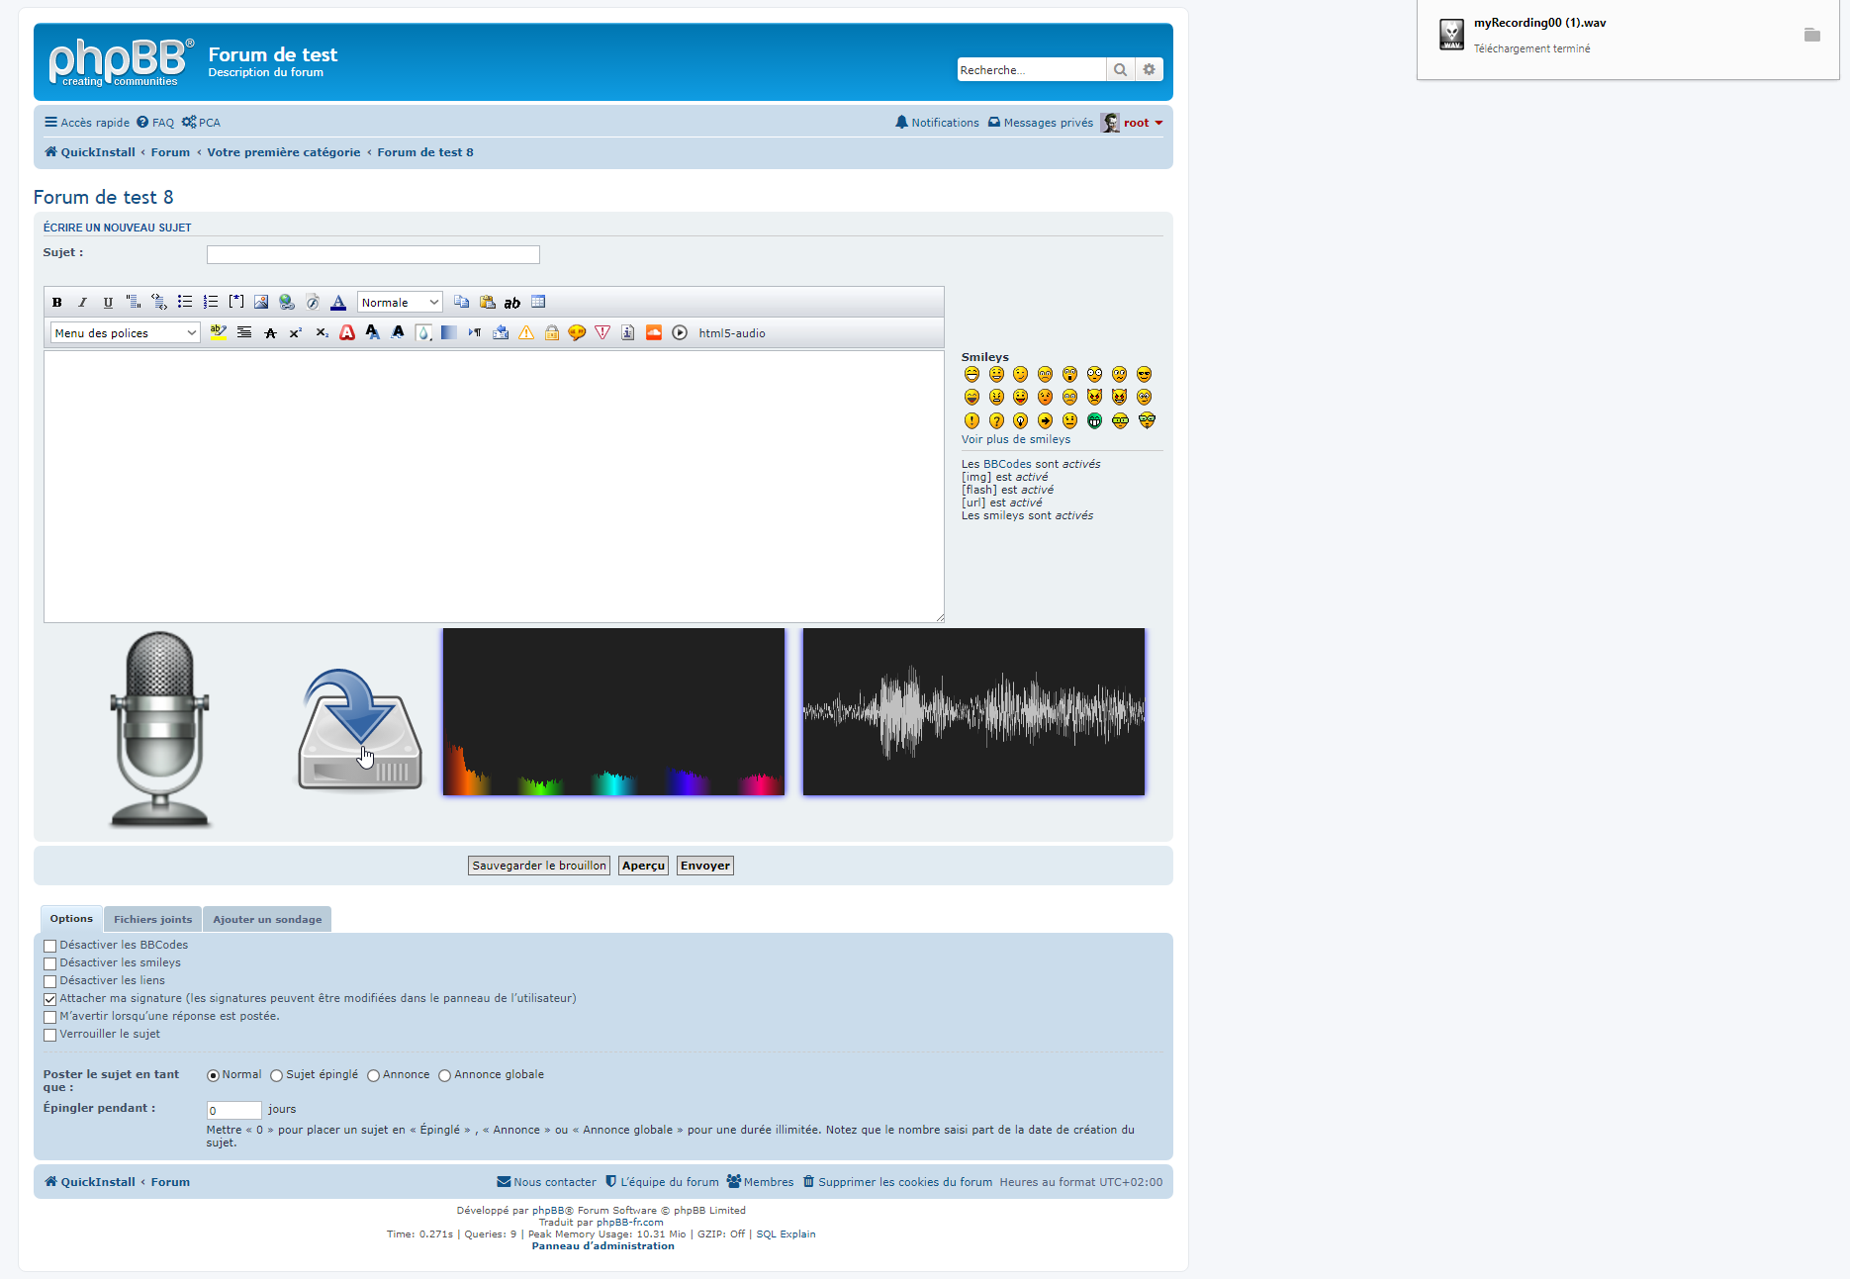This screenshot has width=1850, height=1279.
Task: Click the SoundCloud BBCode icon
Action: tap(654, 333)
